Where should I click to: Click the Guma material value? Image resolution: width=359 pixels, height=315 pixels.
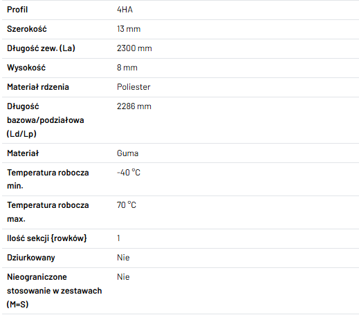point(127,153)
